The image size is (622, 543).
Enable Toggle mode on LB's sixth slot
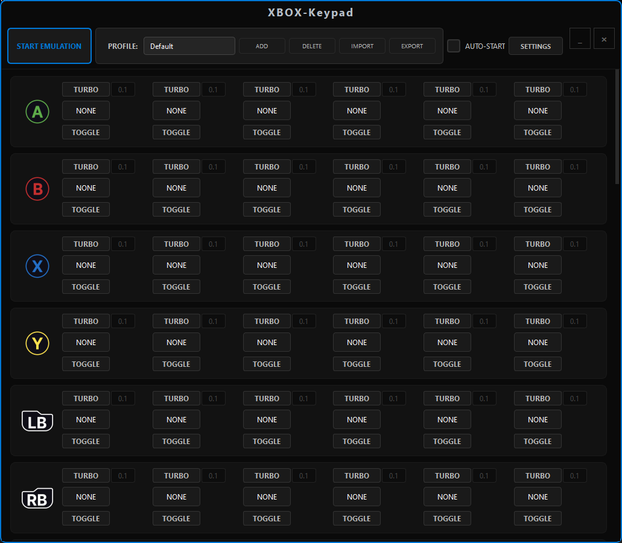(538, 441)
